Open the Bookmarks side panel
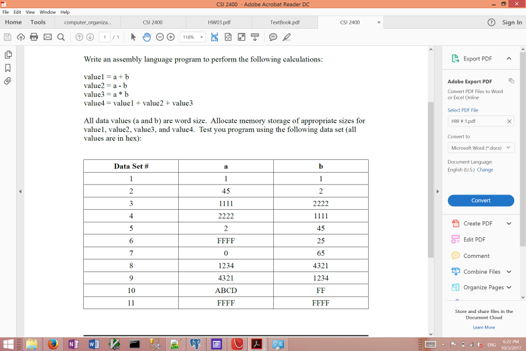526x351 pixels. click(x=8, y=68)
